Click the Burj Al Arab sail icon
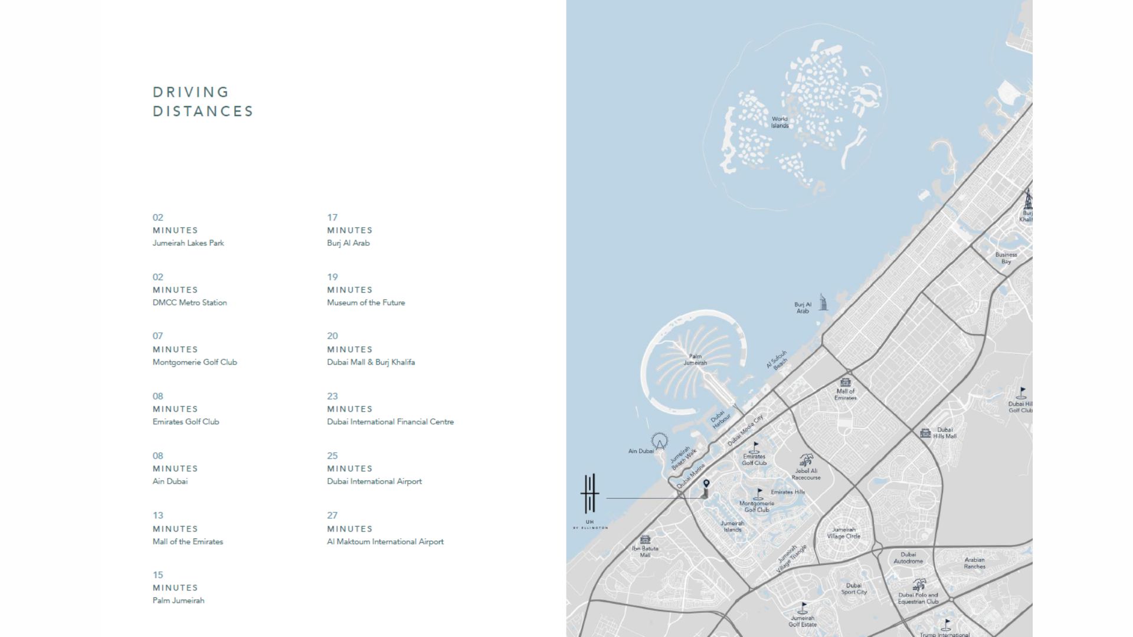 click(823, 302)
